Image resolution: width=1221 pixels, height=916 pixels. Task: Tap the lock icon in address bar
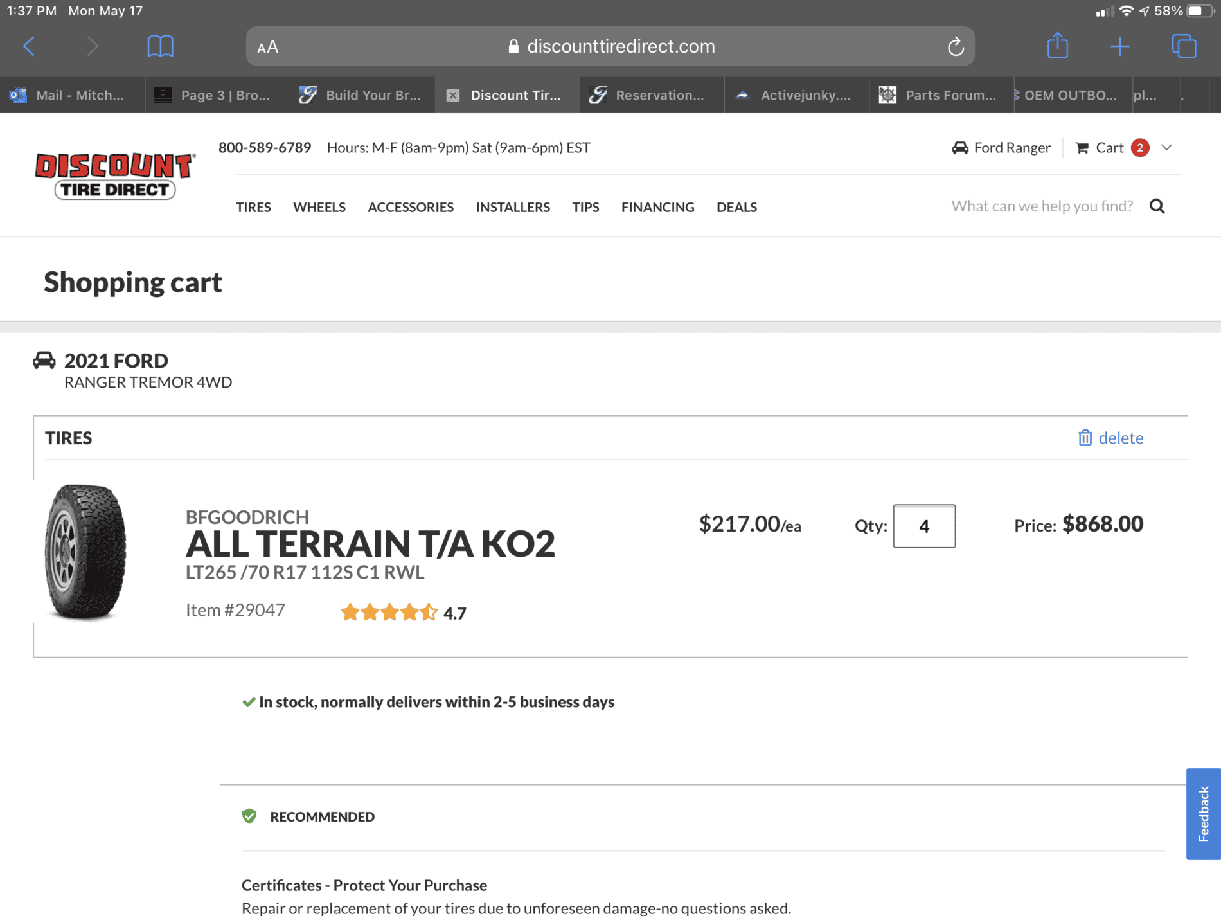[x=513, y=46]
